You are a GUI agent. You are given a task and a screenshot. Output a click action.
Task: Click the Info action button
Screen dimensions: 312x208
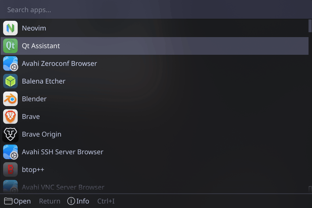pos(78,201)
